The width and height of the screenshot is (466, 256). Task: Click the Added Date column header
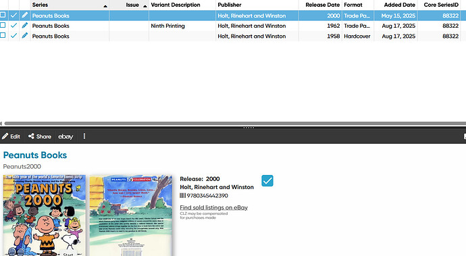tap(399, 5)
